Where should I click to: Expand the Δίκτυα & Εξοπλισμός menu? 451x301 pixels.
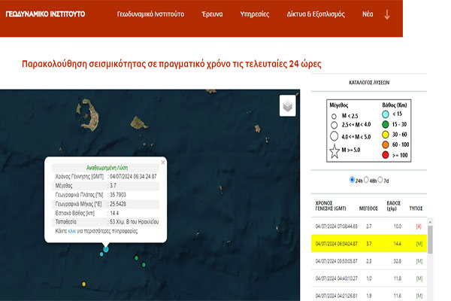click(315, 14)
